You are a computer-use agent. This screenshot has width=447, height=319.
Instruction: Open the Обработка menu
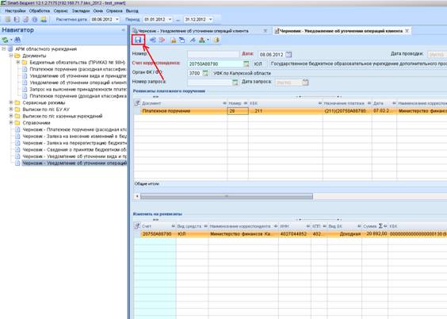(x=40, y=11)
